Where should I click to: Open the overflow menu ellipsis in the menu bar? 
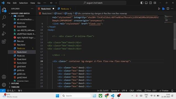click(45, 3)
